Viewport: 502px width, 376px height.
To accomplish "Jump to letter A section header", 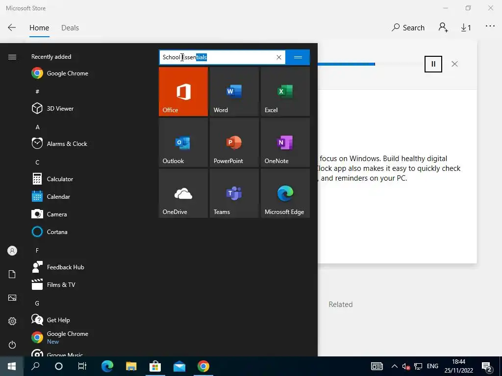I will (x=37, y=127).
